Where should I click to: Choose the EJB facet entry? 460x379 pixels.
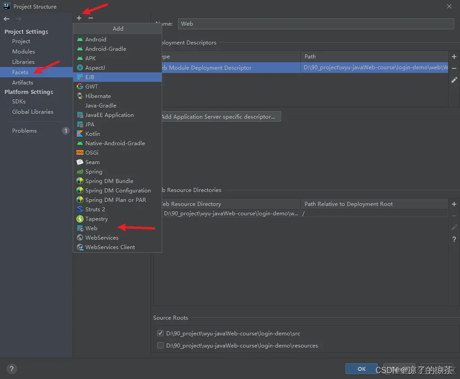coord(117,77)
